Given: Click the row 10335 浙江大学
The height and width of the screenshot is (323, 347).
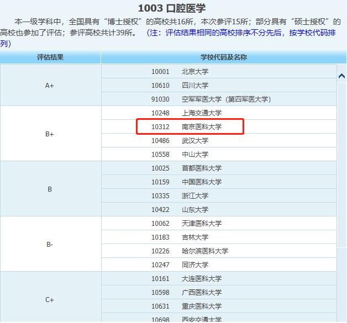Looking at the screenshot, I should point(219,195).
